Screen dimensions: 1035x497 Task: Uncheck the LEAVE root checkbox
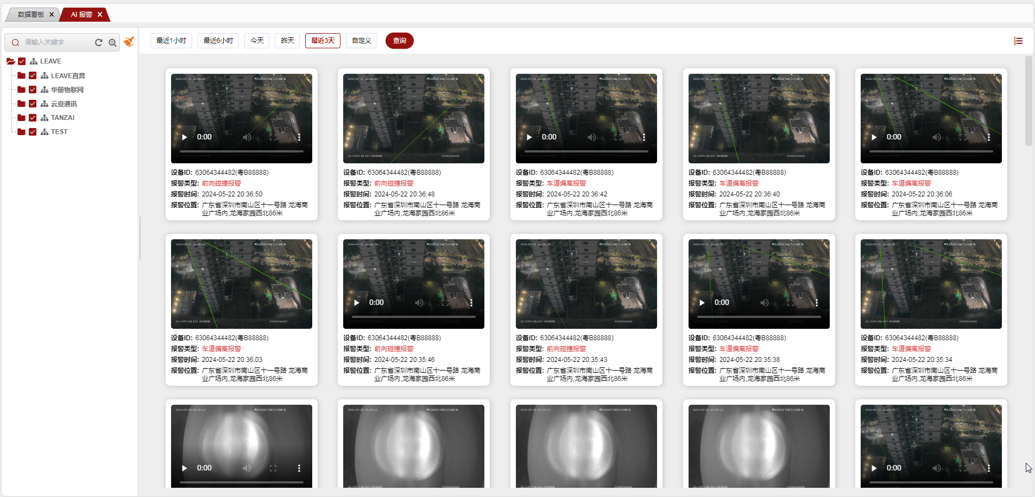22,61
